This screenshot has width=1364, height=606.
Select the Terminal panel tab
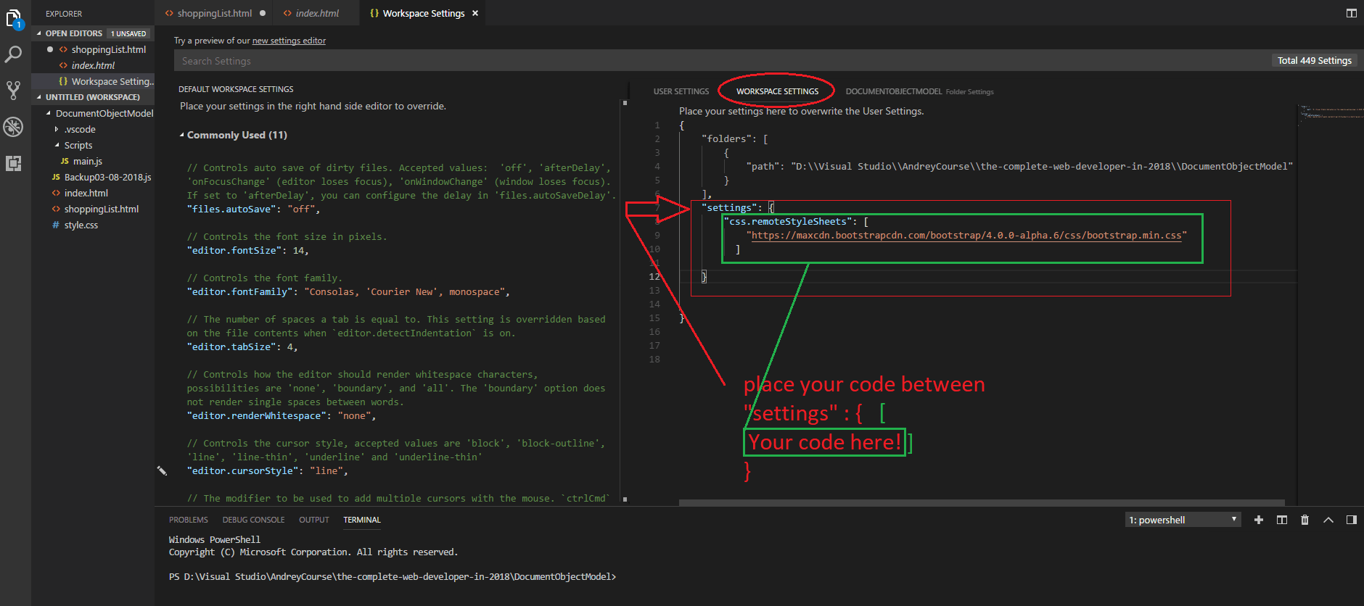362,520
